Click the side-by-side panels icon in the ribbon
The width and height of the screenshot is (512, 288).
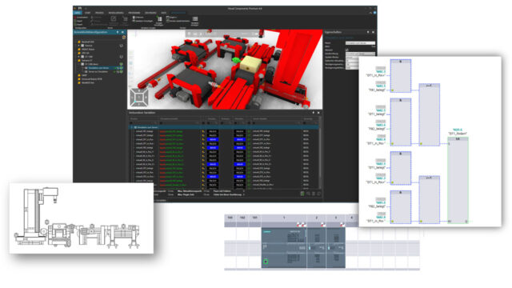tap(160, 19)
